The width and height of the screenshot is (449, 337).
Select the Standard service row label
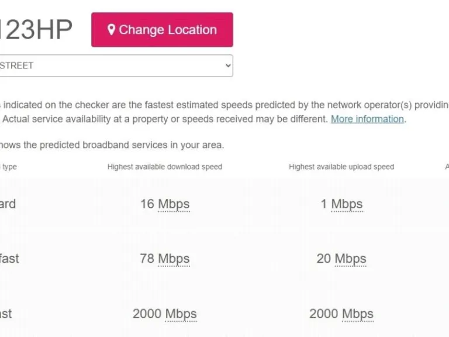point(8,204)
